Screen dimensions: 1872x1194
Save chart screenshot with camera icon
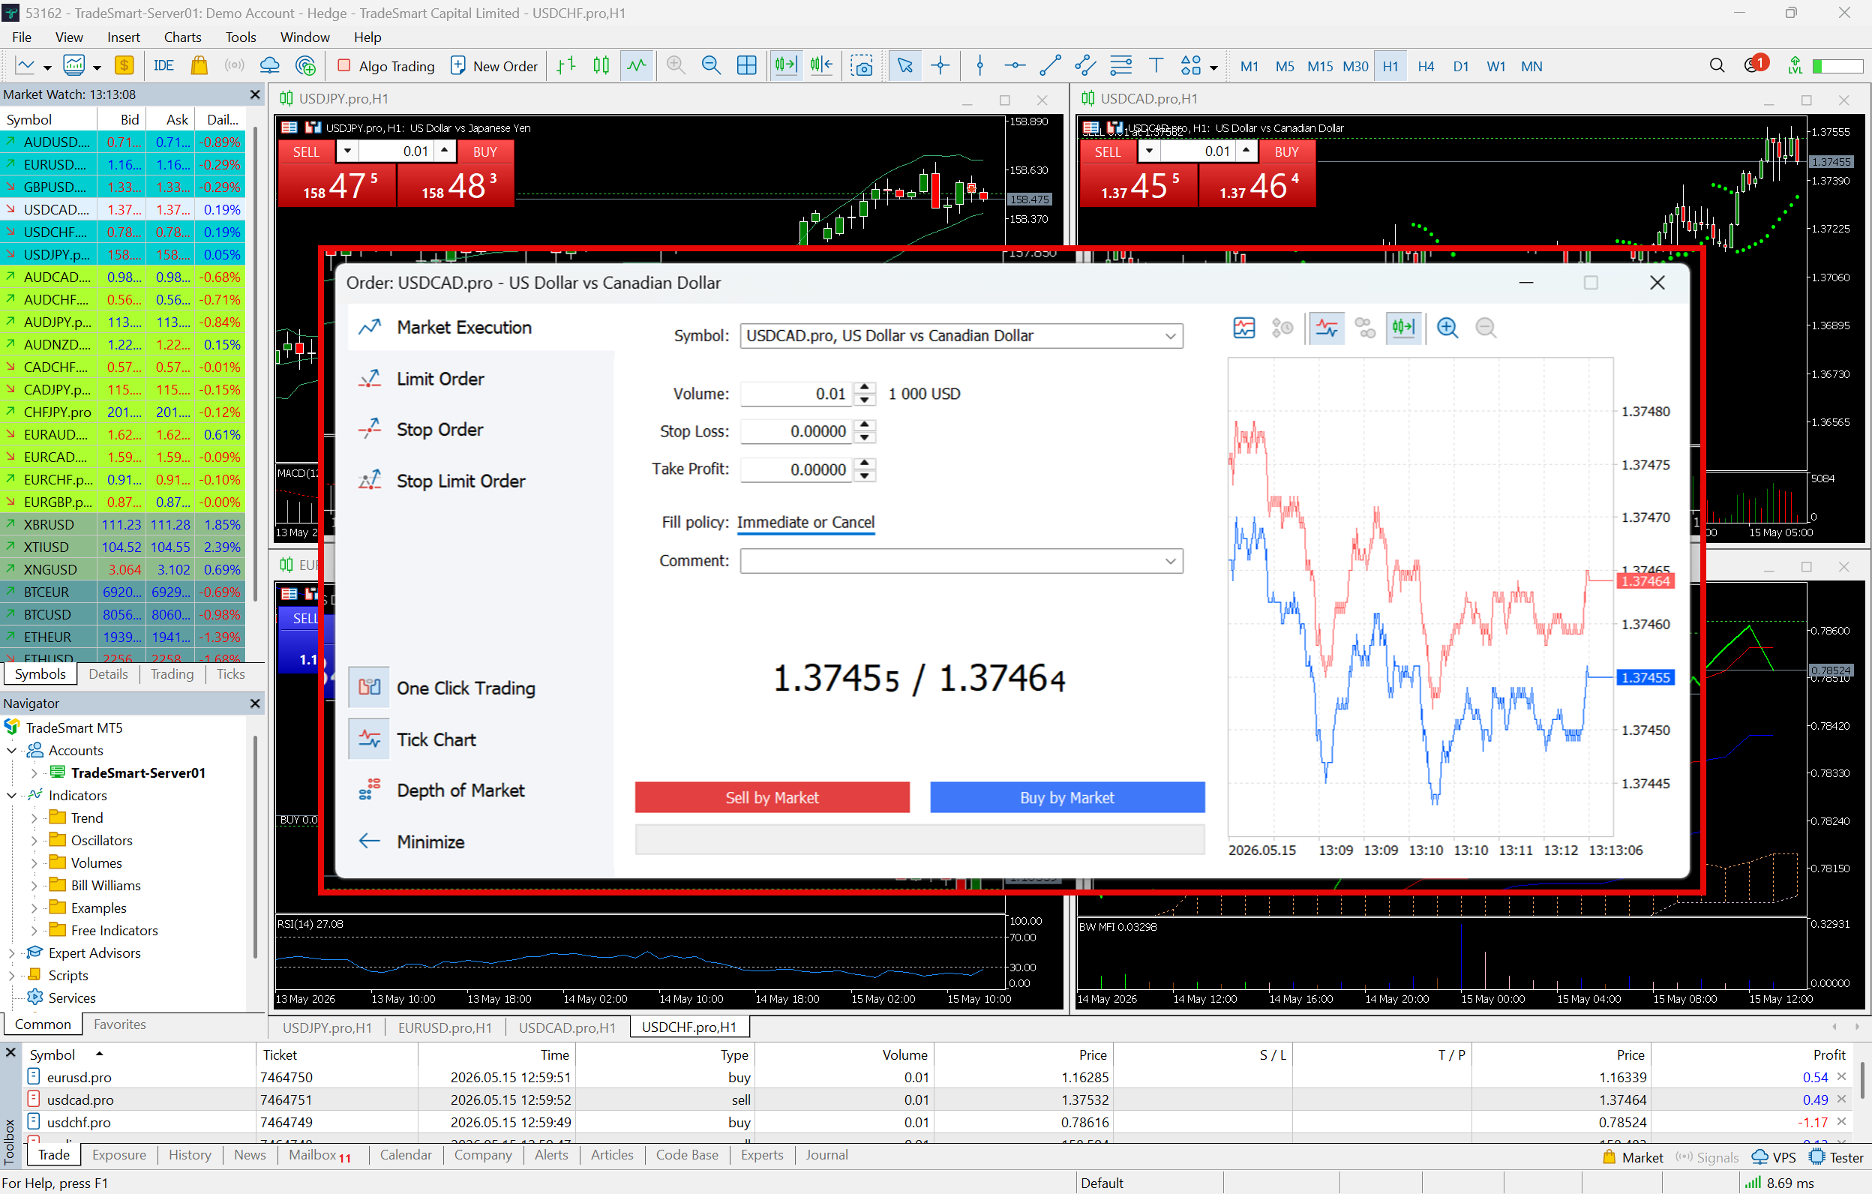point(861,66)
